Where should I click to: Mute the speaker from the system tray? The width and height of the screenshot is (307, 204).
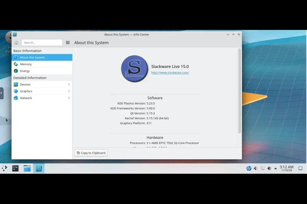(x=269, y=168)
